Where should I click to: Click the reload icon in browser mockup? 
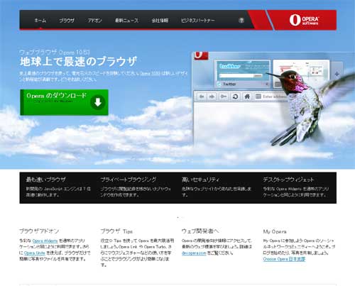click(x=235, y=97)
